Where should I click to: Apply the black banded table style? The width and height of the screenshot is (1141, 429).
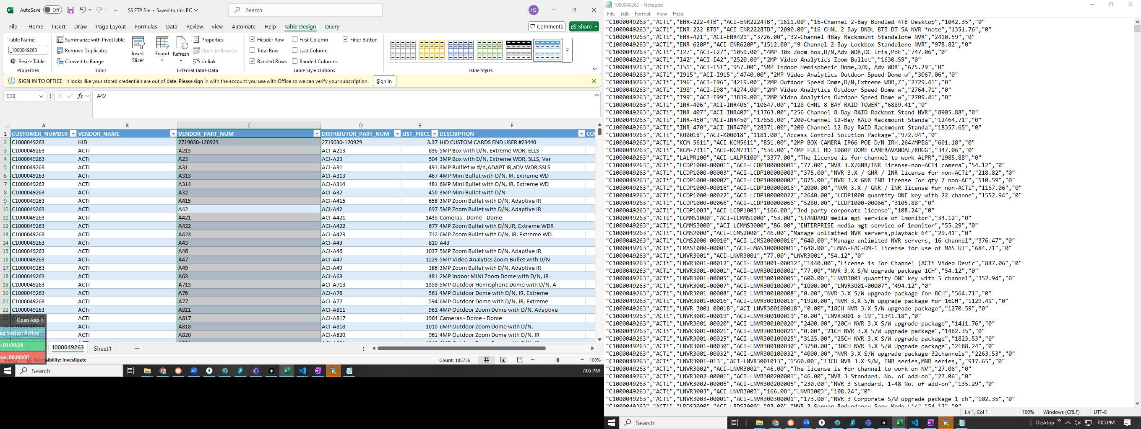click(518, 50)
